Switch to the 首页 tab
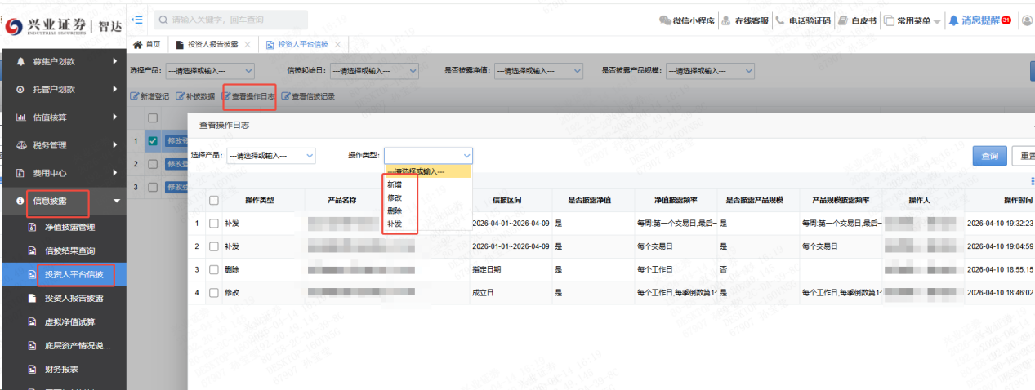 click(x=146, y=44)
